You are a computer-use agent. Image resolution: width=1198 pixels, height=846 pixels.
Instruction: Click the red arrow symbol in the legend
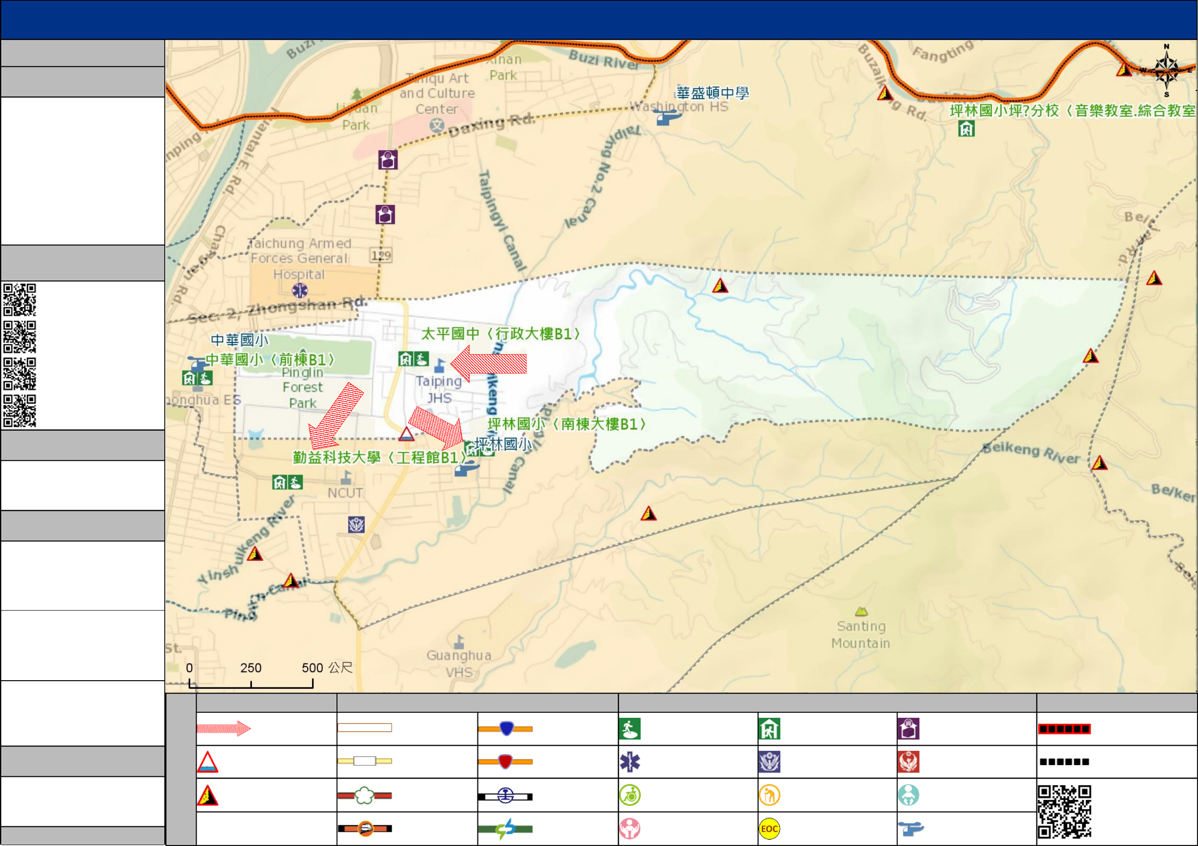click(x=224, y=728)
